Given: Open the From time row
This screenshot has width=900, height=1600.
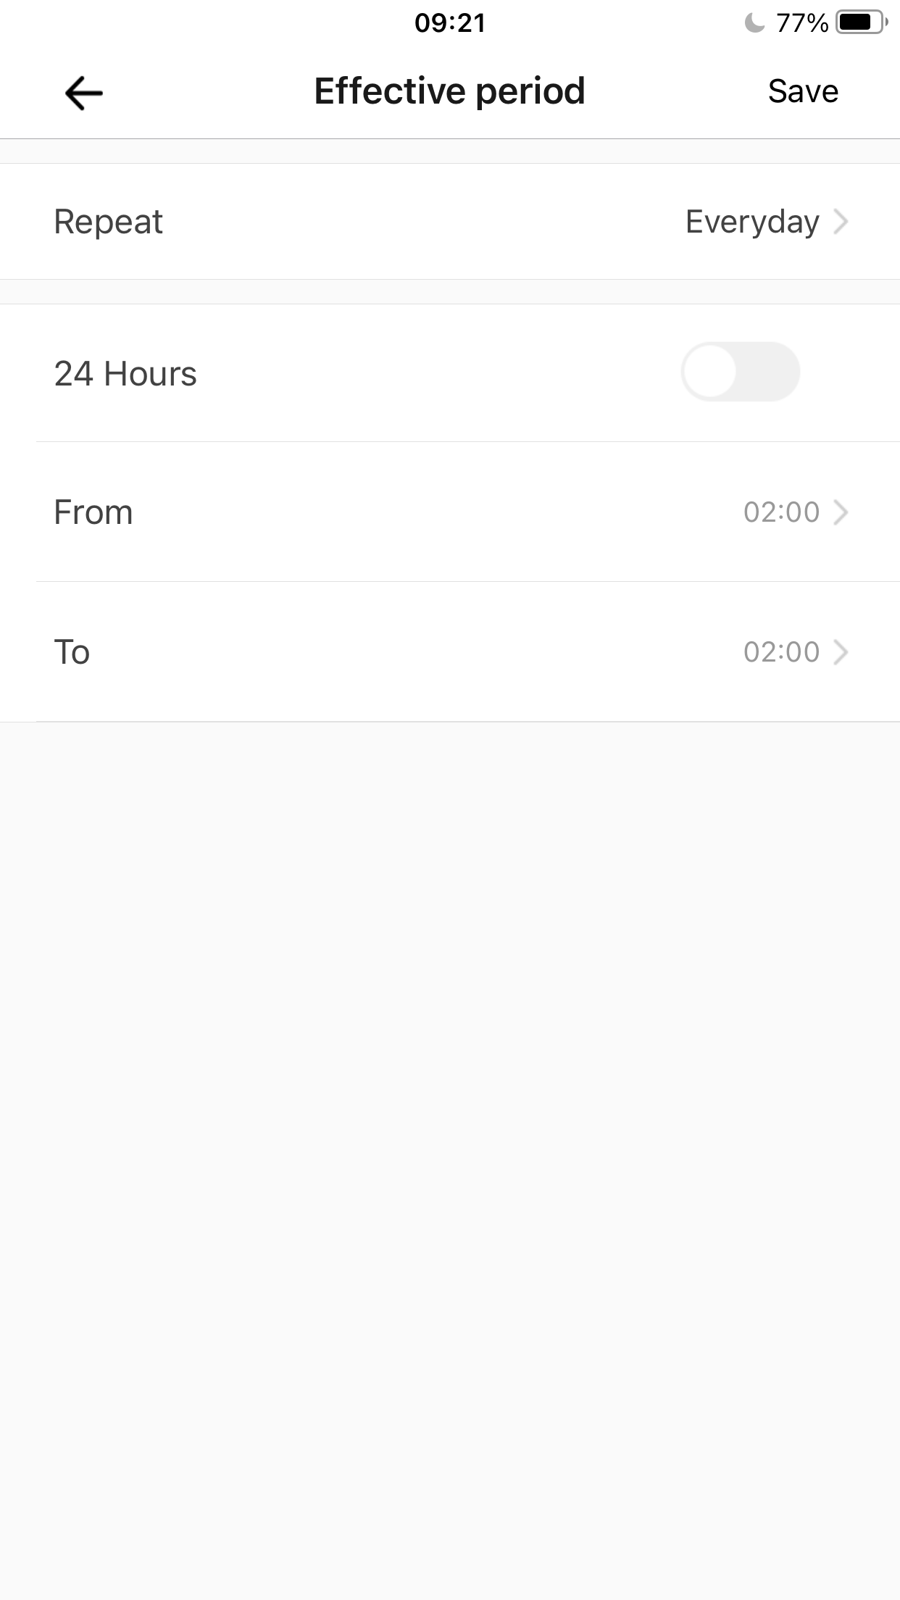Looking at the screenshot, I should click(449, 512).
